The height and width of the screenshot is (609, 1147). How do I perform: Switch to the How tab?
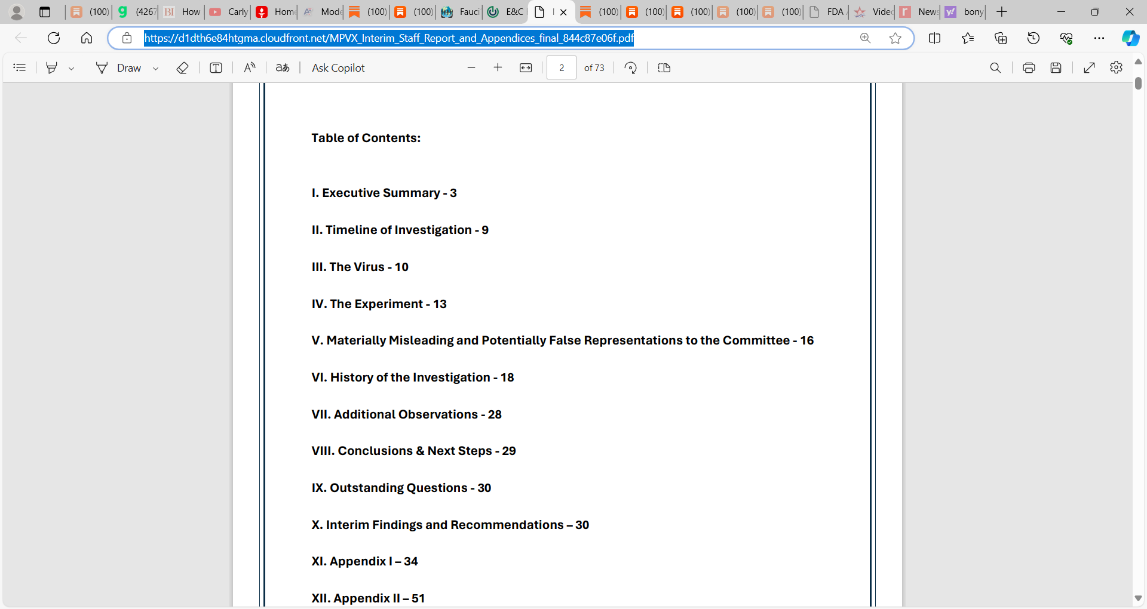182,12
